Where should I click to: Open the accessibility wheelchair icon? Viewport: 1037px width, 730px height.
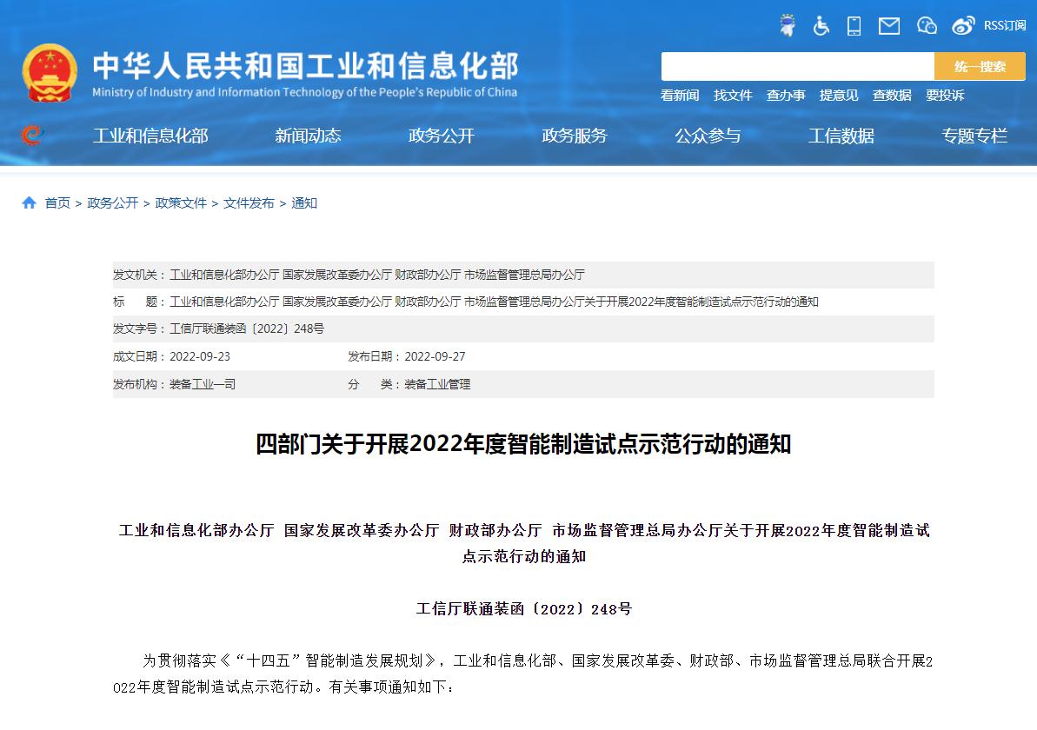tap(821, 26)
